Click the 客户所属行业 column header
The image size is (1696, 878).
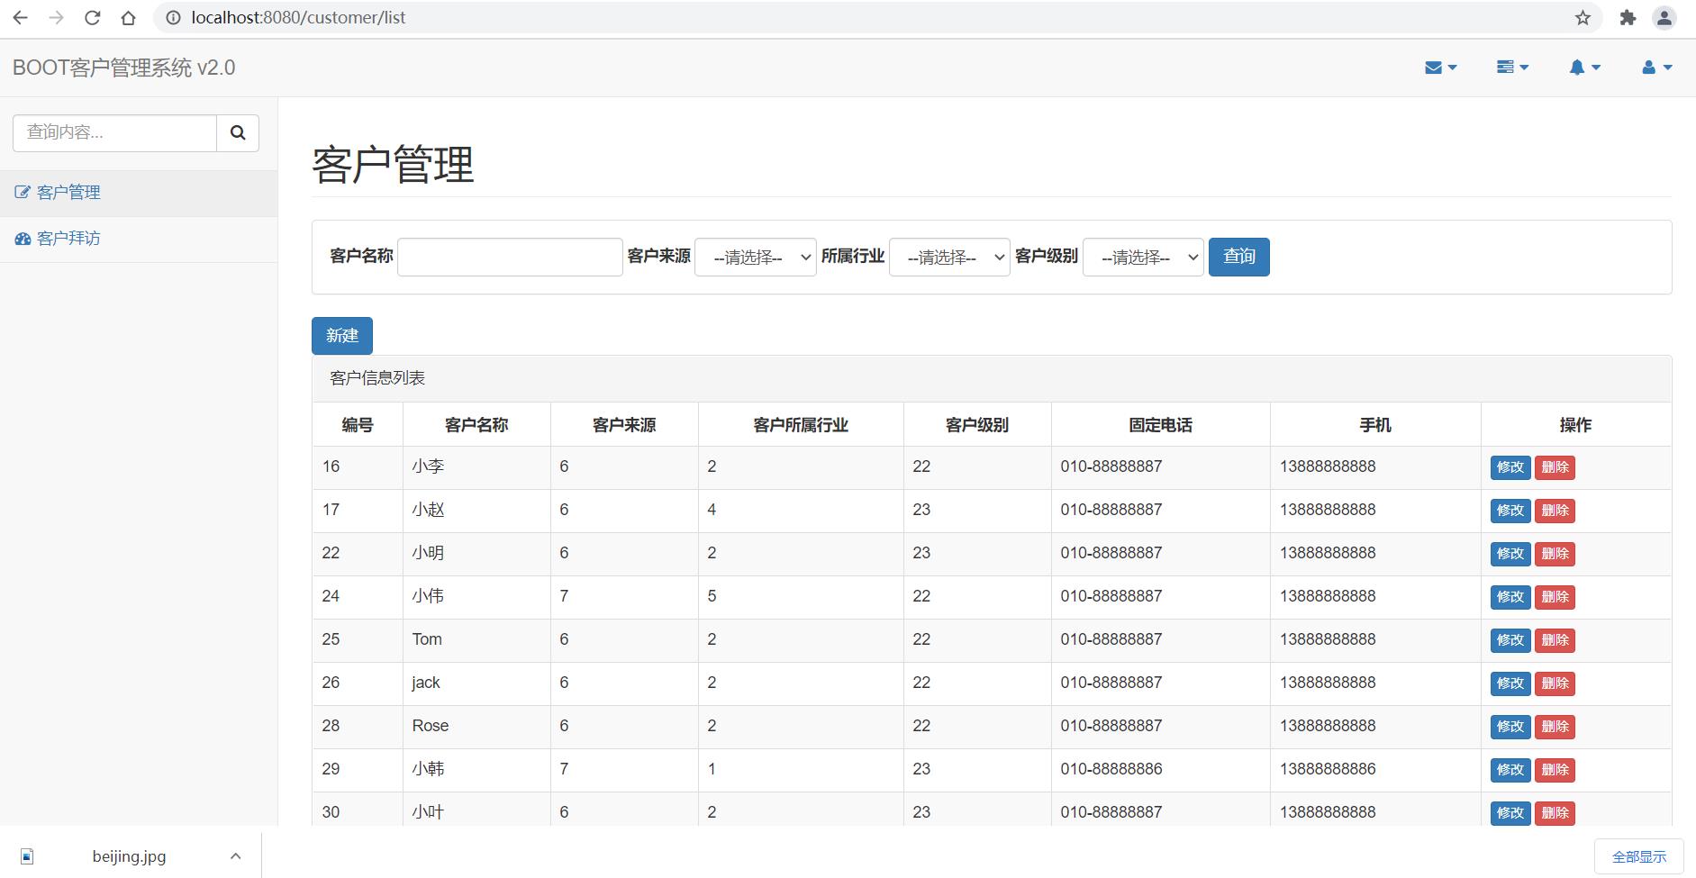click(x=801, y=425)
